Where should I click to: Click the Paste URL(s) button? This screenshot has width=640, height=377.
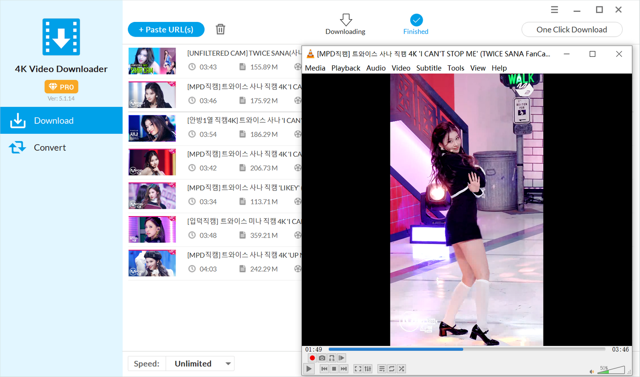click(166, 30)
